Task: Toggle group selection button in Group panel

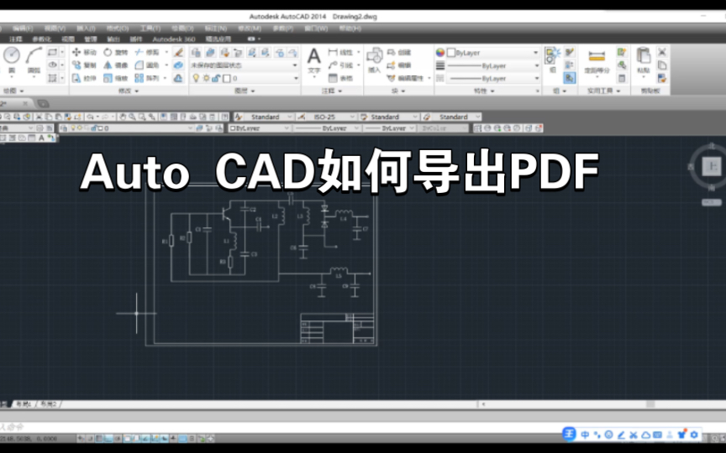Action: click(x=570, y=78)
